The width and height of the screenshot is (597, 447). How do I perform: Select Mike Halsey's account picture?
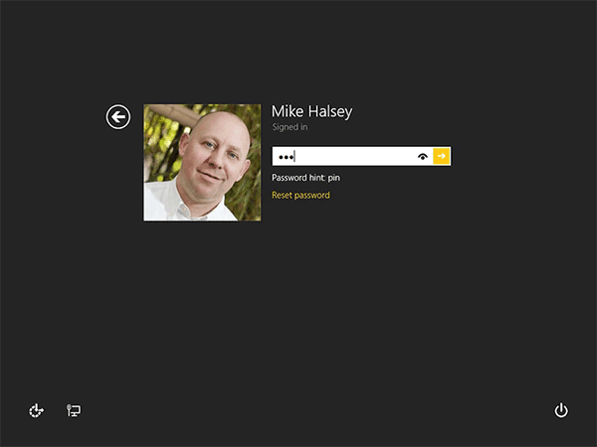pos(202,162)
